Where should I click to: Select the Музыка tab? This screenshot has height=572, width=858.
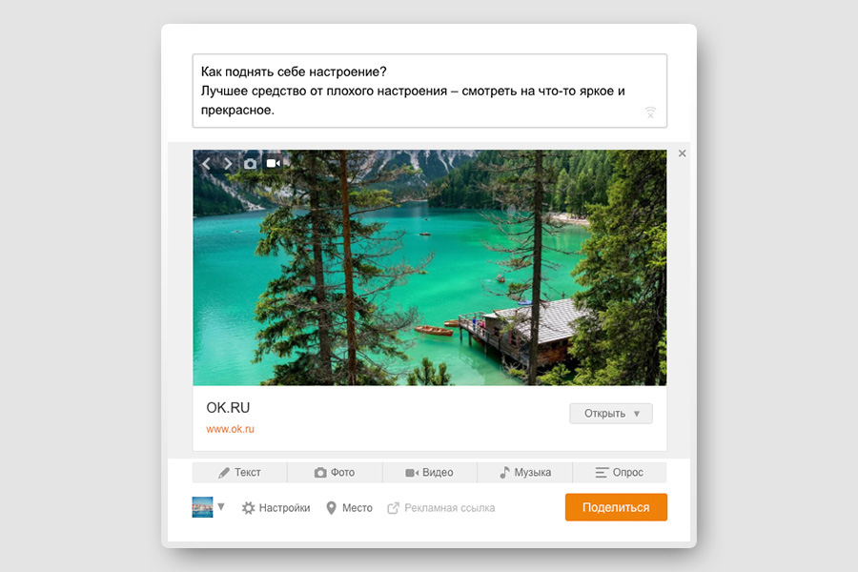(524, 473)
